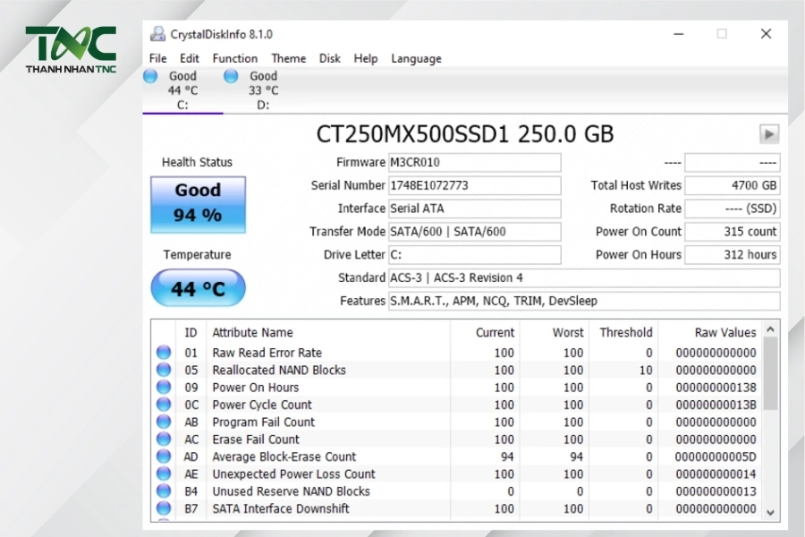The image size is (805, 537).
Task: Click the Erase Fail Count status orb
Action: click(164, 439)
